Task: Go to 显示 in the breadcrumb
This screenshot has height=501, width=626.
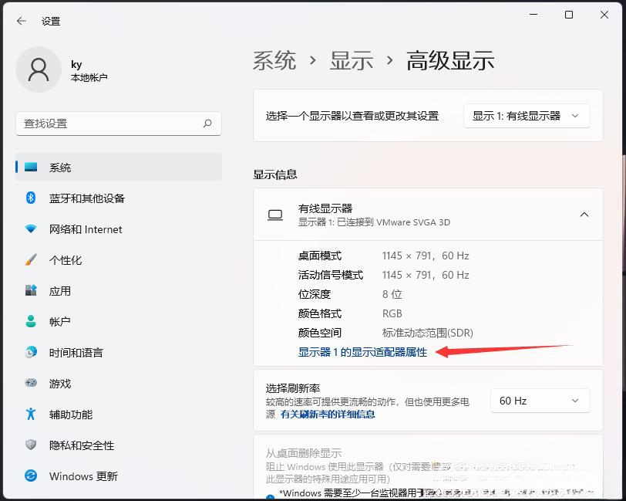Action: (352, 59)
